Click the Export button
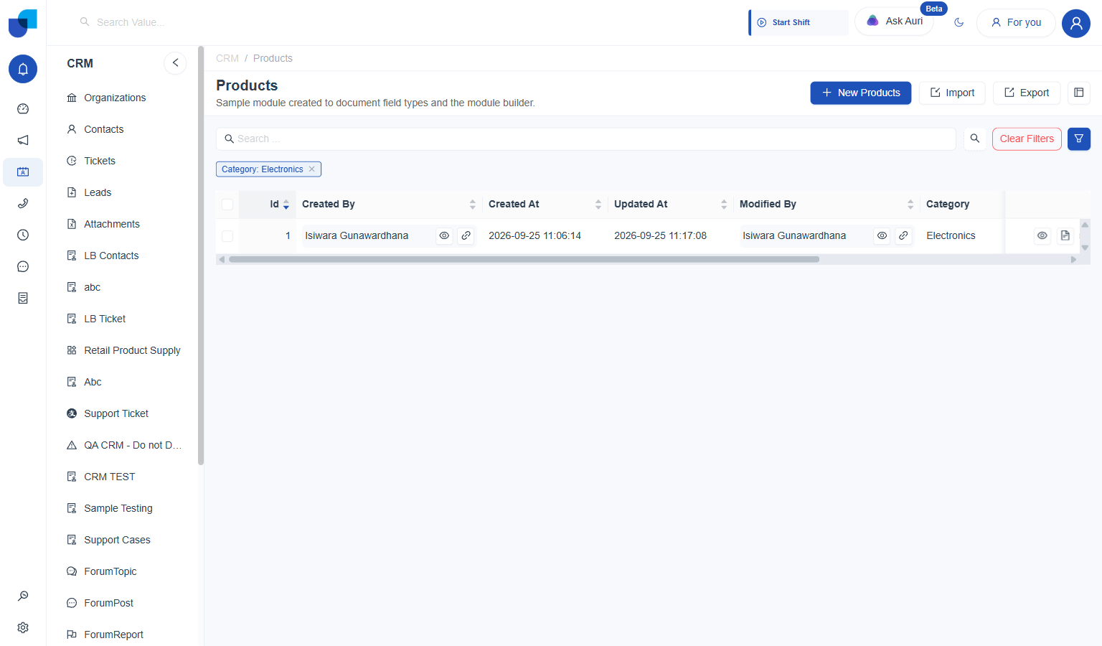The image size is (1102, 646). (x=1027, y=93)
